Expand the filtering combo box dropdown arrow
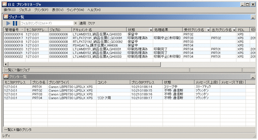 pos(76,23)
